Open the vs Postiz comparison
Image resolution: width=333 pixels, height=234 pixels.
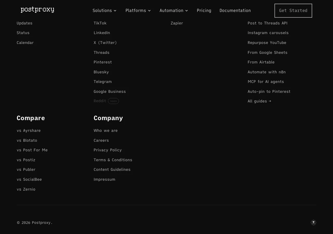coord(26,160)
